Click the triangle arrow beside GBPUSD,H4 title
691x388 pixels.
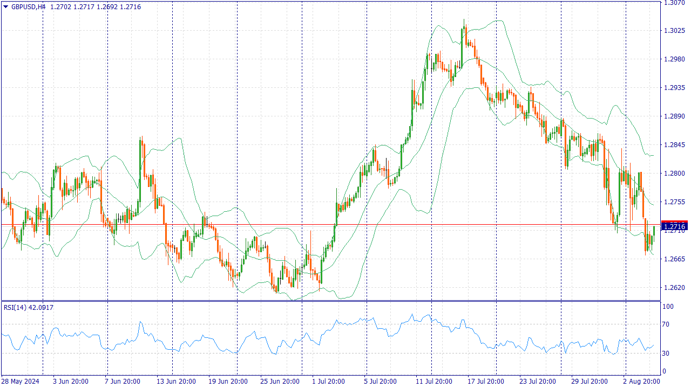[x=6, y=7]
